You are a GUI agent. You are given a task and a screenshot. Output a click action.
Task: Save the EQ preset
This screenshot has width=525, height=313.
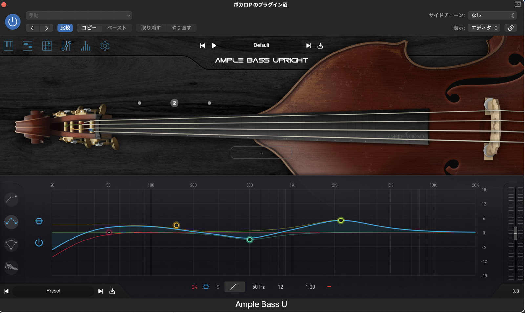tap(112, 291)
